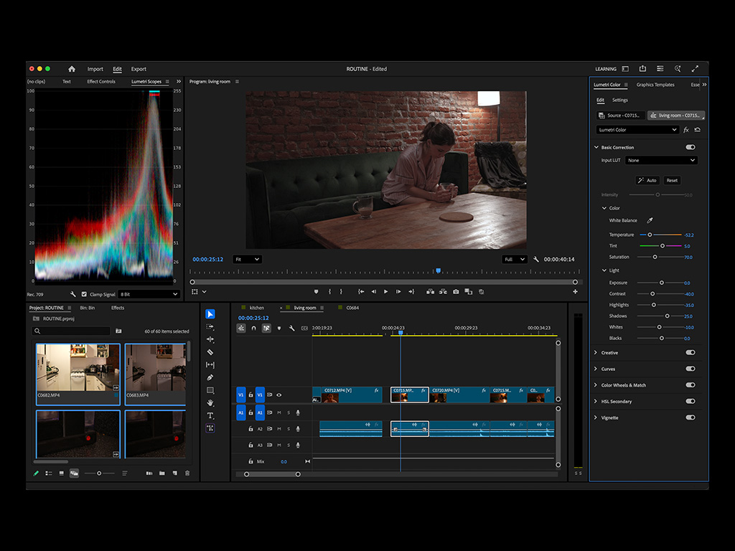Select the Razor tool
Screen dimensions: 735x551
click(x=210, y=352)
